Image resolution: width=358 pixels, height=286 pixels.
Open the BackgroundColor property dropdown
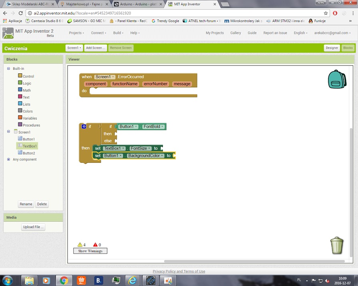(146, 156)
